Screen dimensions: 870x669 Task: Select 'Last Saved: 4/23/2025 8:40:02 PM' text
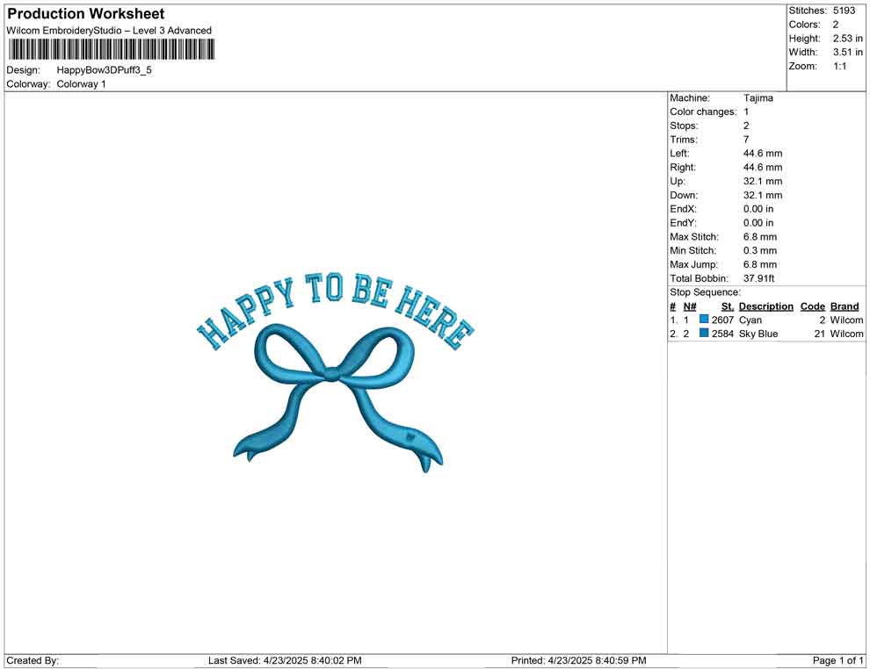[x=285, y=660]
